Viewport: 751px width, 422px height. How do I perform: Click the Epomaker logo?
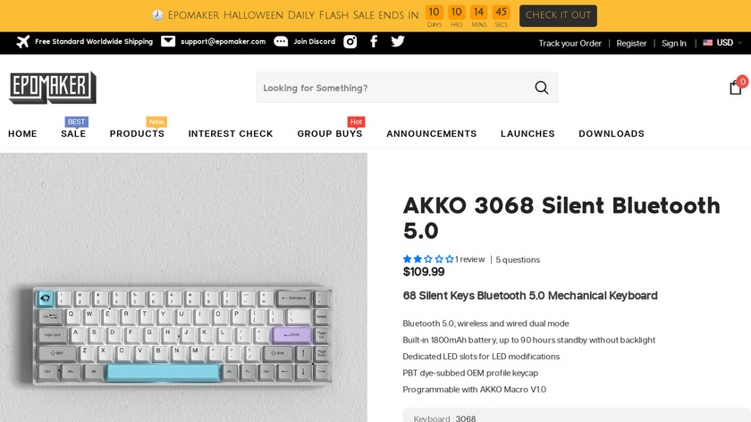point(53,88)
